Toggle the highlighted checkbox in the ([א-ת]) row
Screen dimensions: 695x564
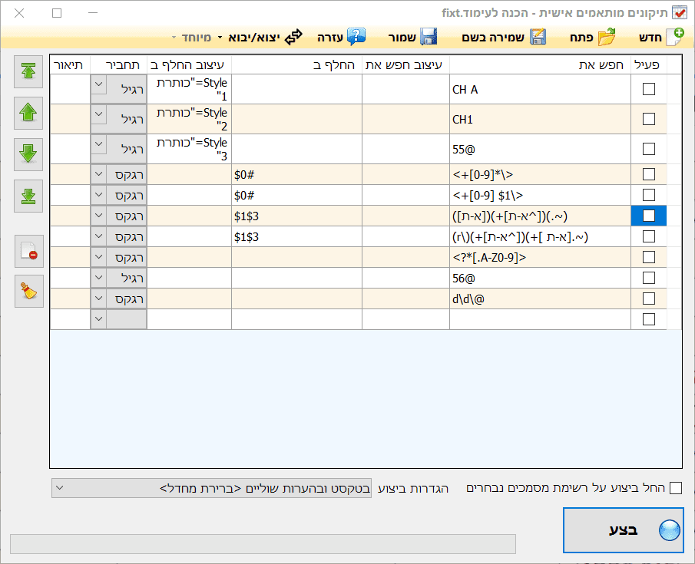(x=648, y=216)
